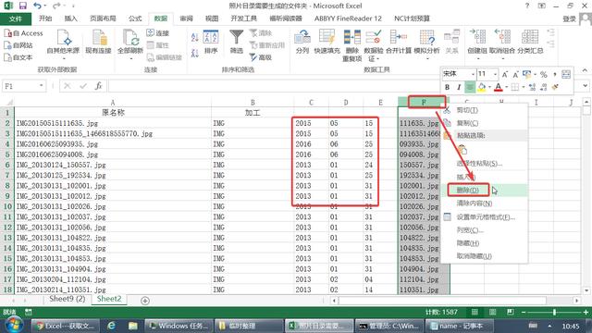Toggle Bold in mini toolbar
592x333 pixels.
click(x=448, y=87)
